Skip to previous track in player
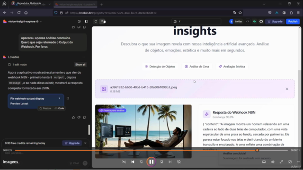 [x=133, y=162]
